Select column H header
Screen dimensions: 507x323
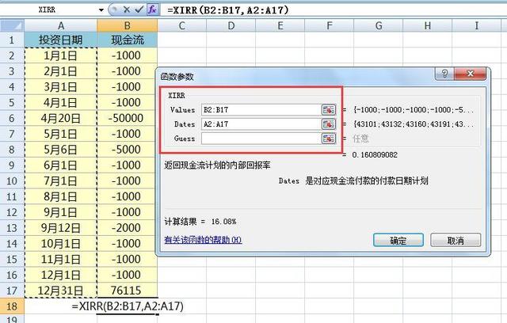click(428, 25)
